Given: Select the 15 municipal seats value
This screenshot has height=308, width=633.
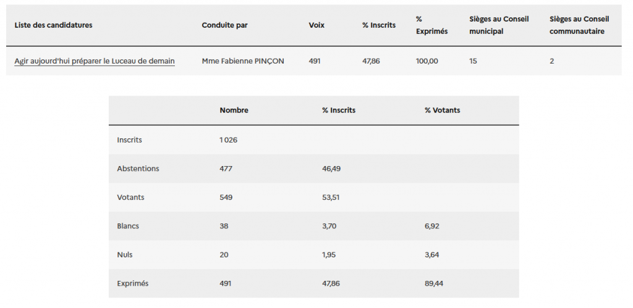Looking at the screenshot, I should [x=474, y=61].
